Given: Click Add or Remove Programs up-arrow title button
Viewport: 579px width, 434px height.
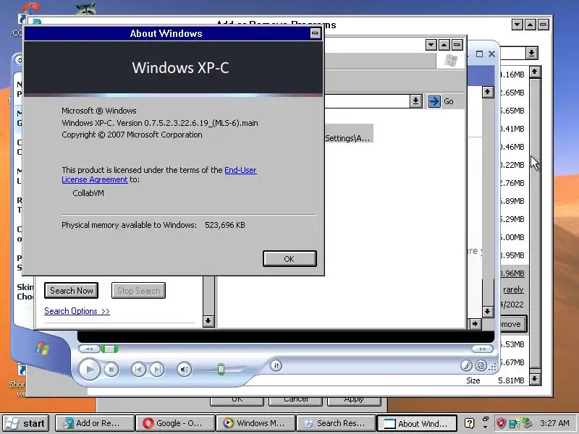Looking at the screenshot, I should click(x=531, y=25).
